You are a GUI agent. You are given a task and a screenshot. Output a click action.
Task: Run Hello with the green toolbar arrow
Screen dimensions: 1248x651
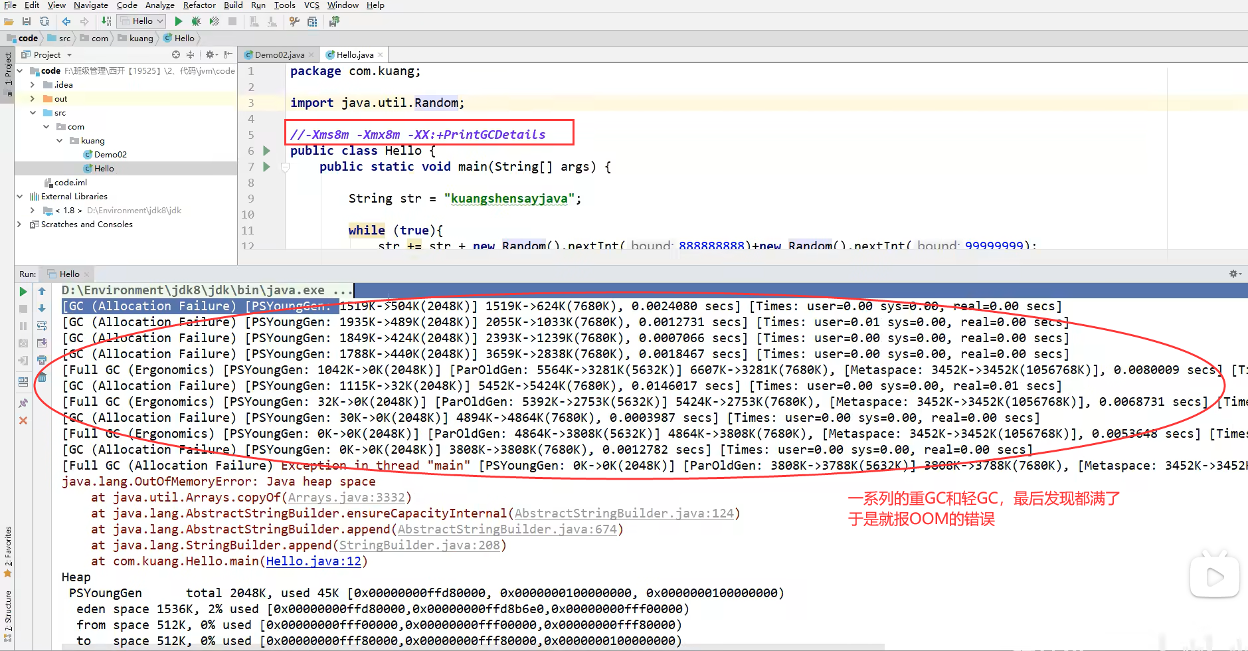pyautogui.click(x=178, y=21)
